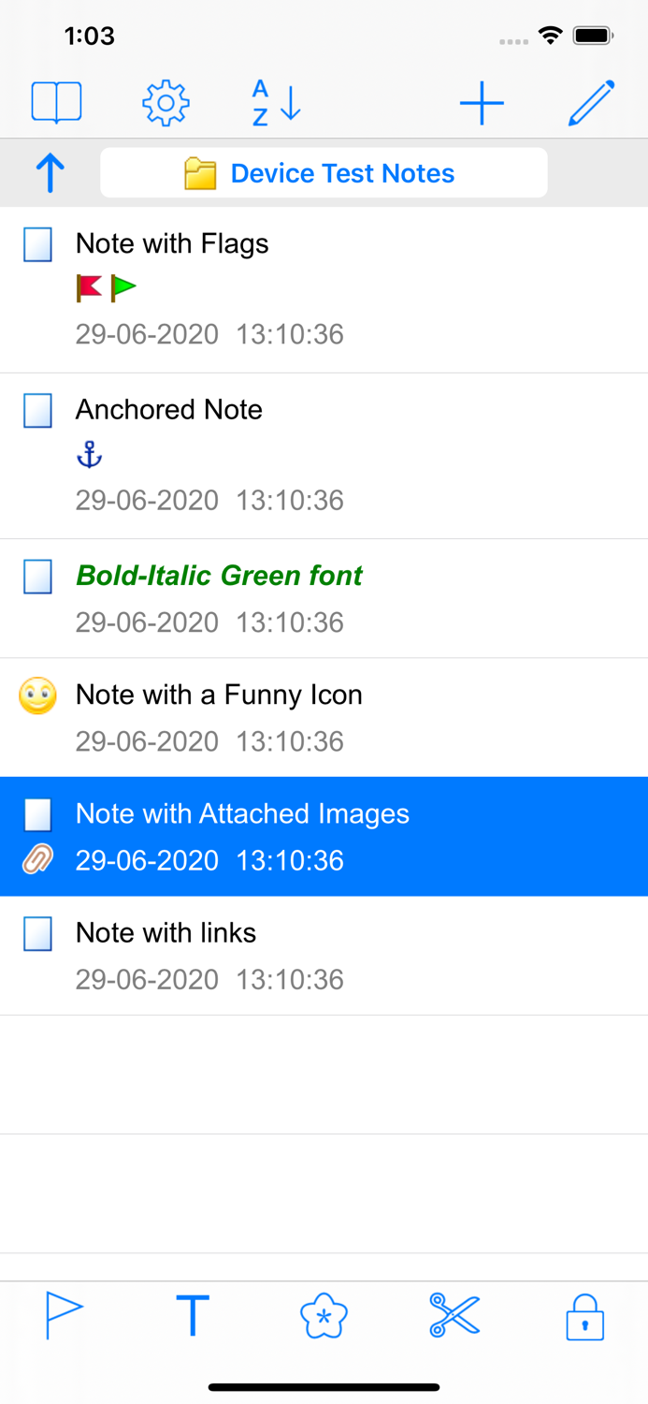
Task: Open the A-Z sort options
Action: (274, 103)
